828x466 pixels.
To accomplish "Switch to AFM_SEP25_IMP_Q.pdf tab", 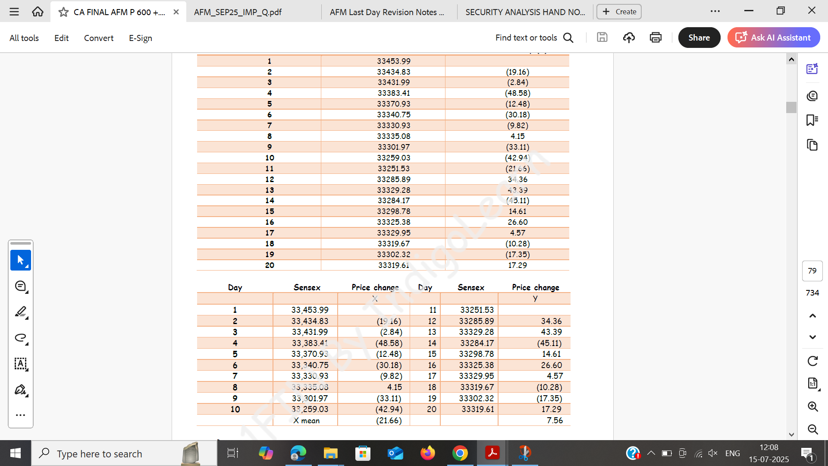I will 238,12.
